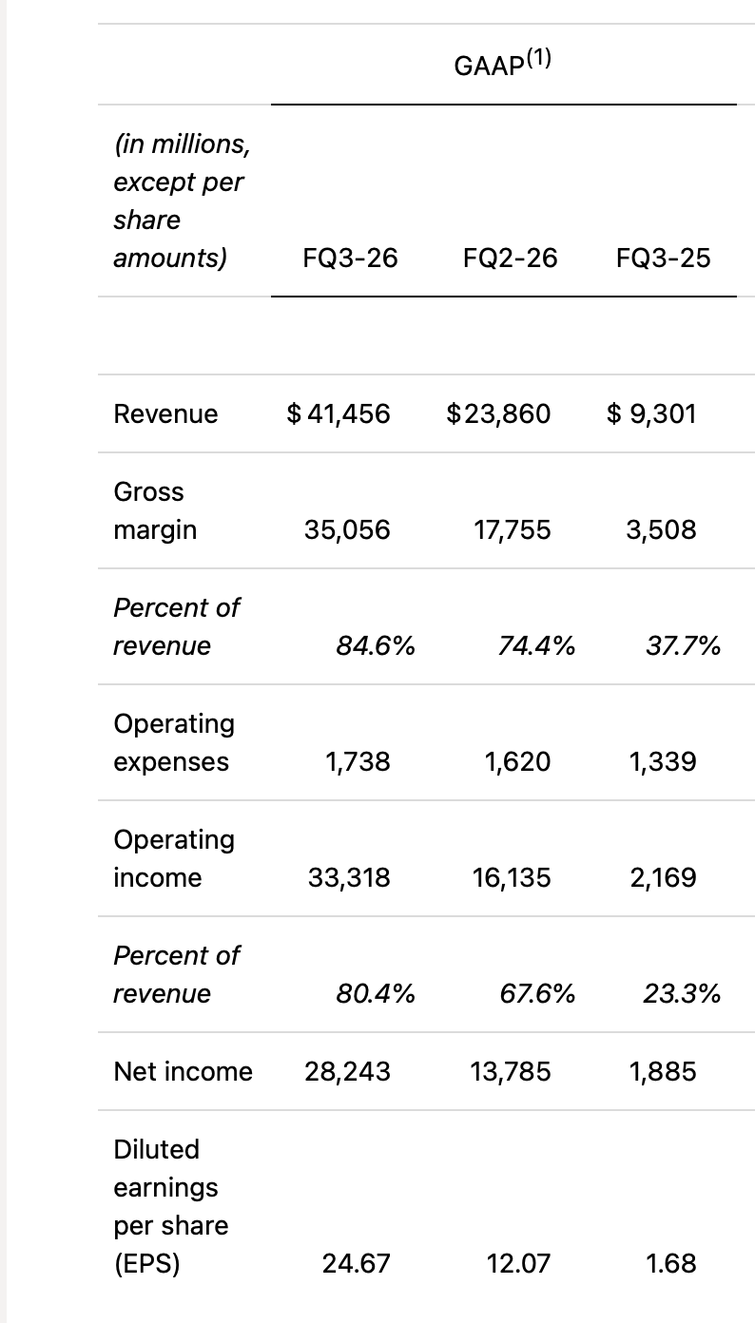Select the 67.6% operating margin cell
755x1323 pixels.
click(x=537, y=994)
